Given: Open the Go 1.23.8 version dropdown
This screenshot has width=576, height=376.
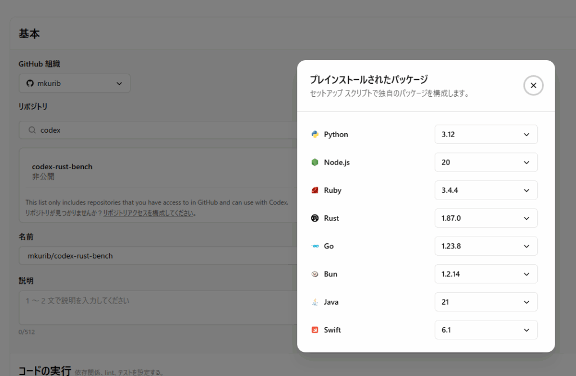Looking at the screenshot, I should [x=486, y=246].
